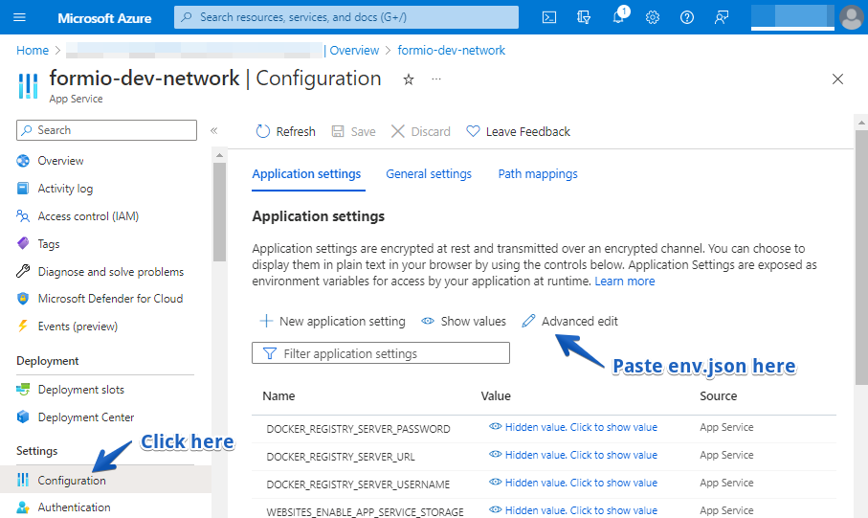Go to formio-dev-network breadcrumb

(x=451, y=51)
